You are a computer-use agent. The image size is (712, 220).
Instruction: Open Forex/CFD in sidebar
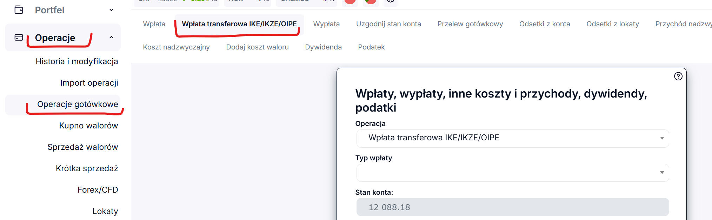tap(98, 190)
